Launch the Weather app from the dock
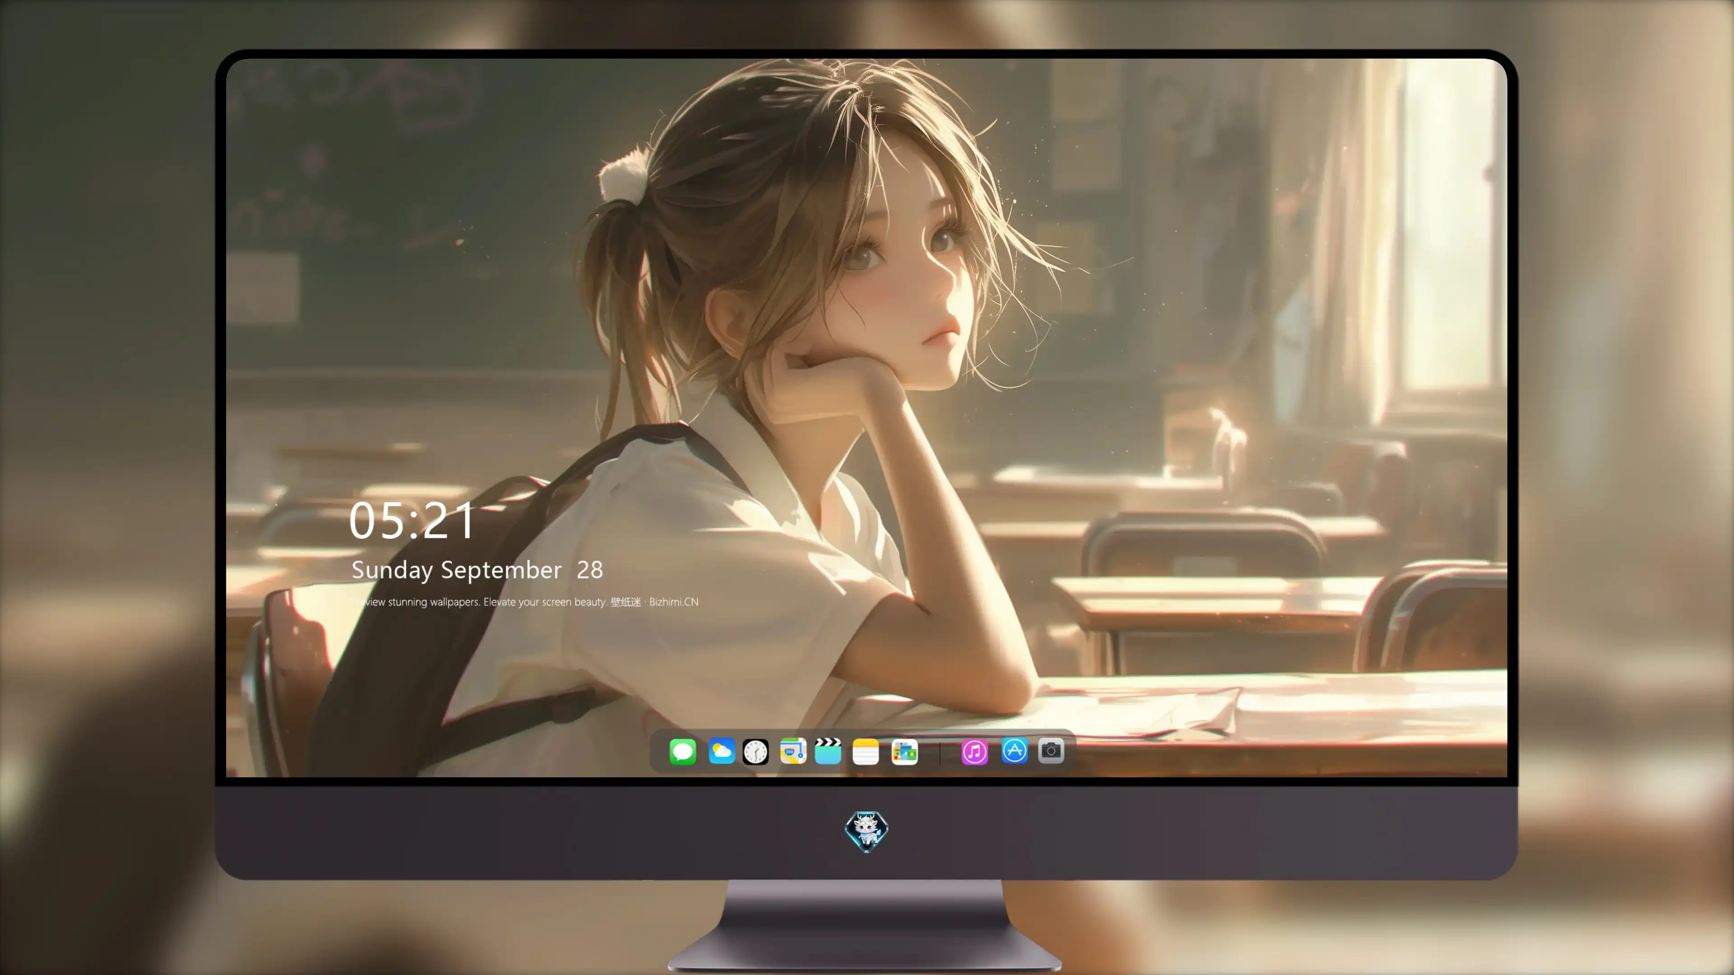 (x=722, y=751)
